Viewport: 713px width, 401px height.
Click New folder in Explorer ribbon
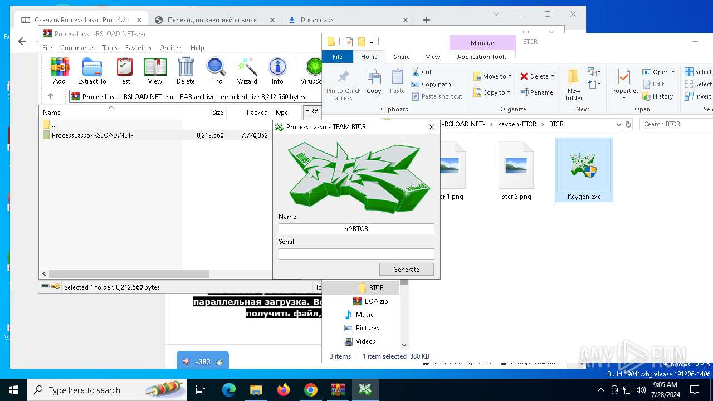[574, 85]
